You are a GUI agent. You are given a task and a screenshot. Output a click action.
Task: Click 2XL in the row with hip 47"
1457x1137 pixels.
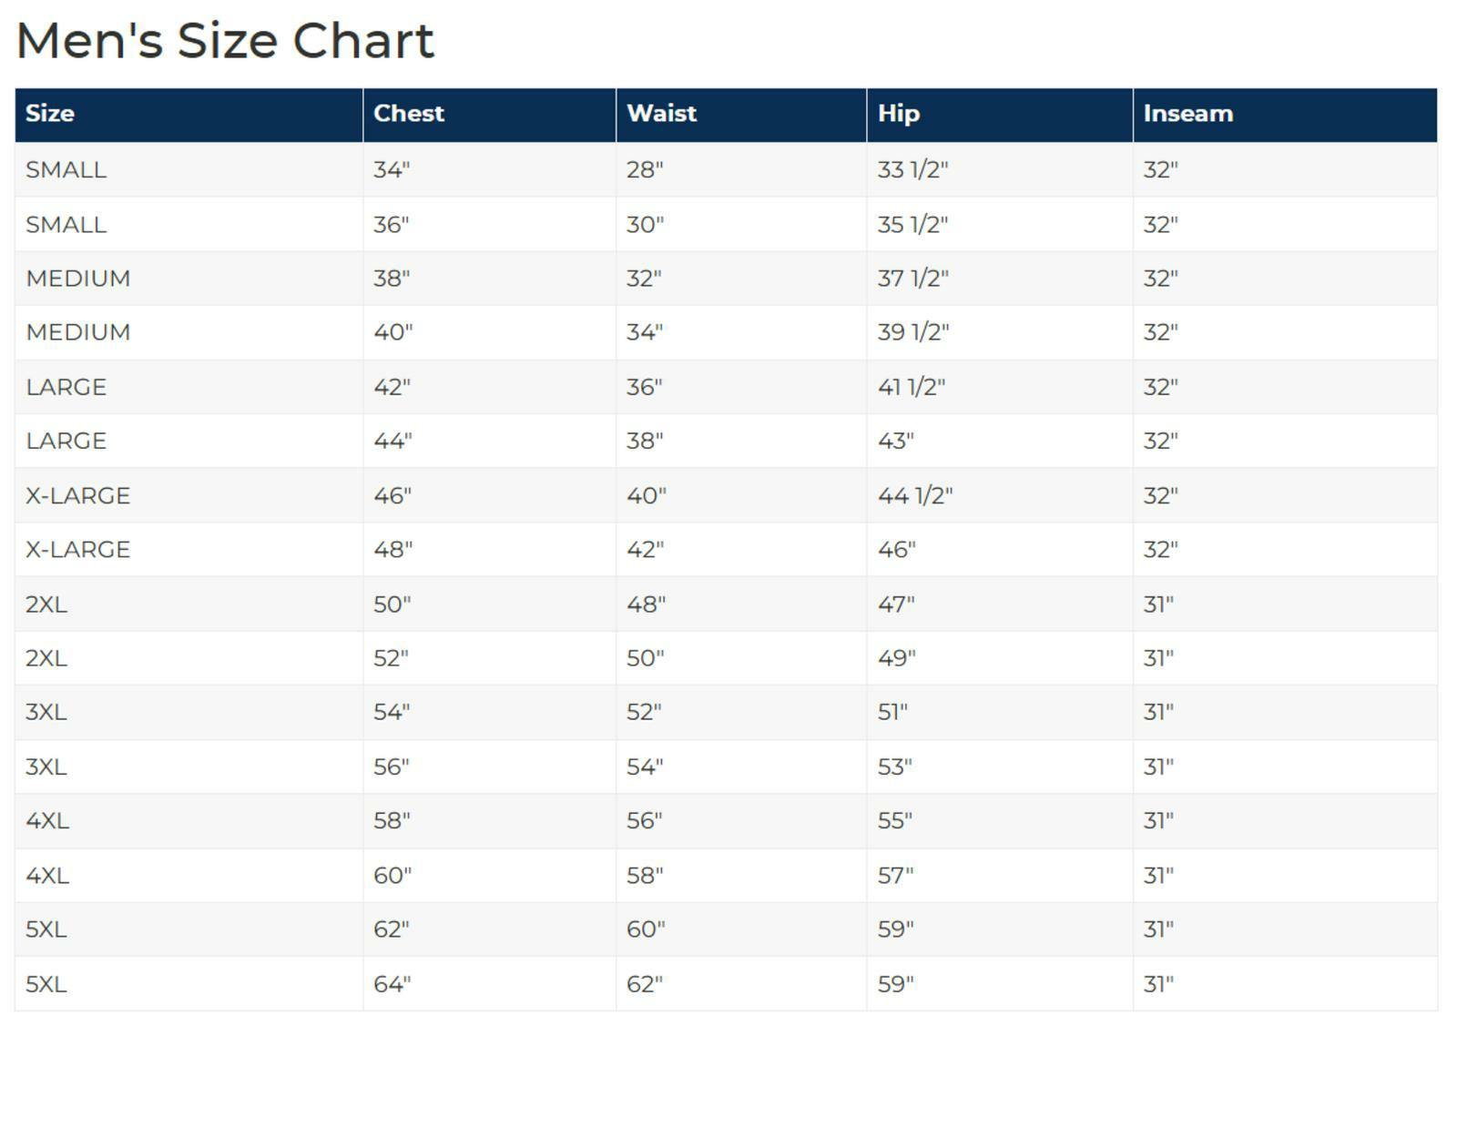point(46,604)
